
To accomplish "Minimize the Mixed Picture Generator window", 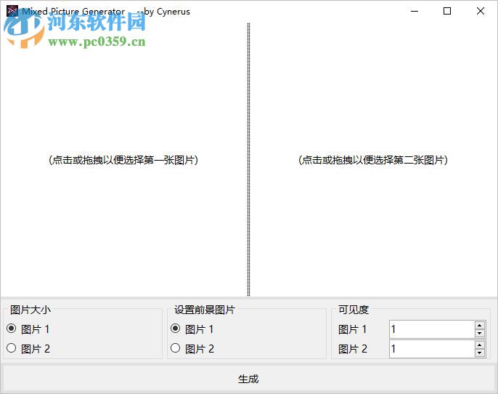I will pos(414,11).
